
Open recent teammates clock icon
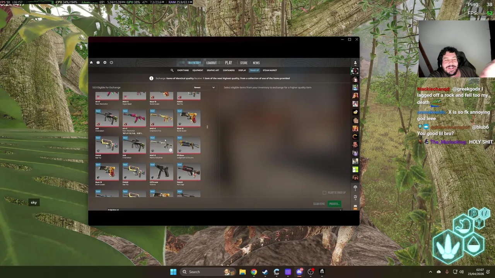point(355,197)
